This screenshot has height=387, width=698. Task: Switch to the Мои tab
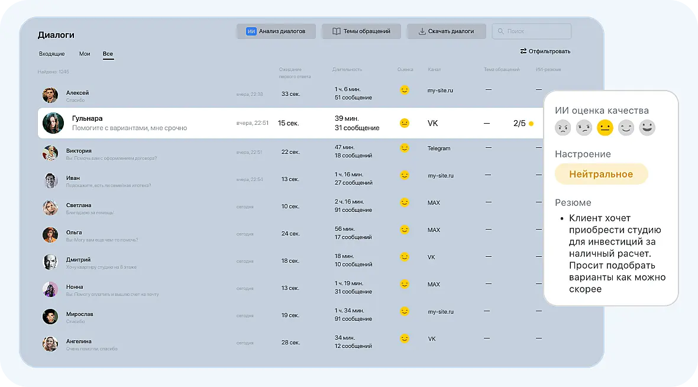point(85,54)
